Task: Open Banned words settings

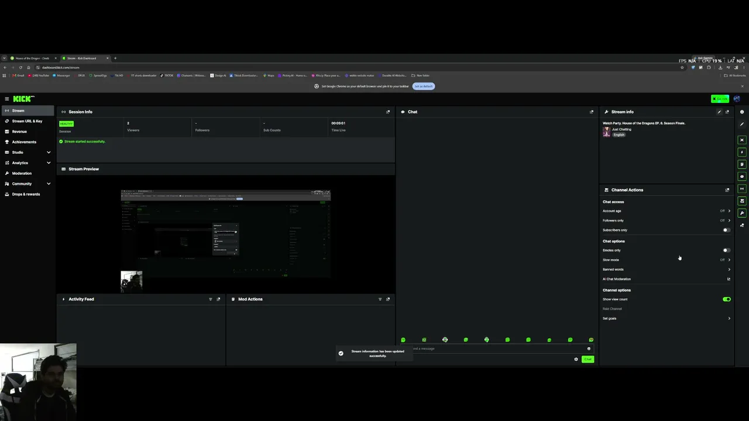Action: 666,270
